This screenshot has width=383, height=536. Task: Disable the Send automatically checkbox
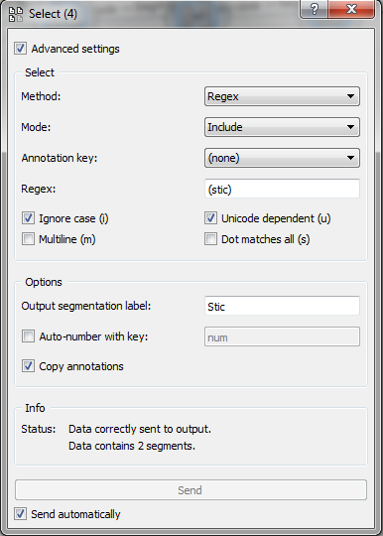(x=20, y=513)
